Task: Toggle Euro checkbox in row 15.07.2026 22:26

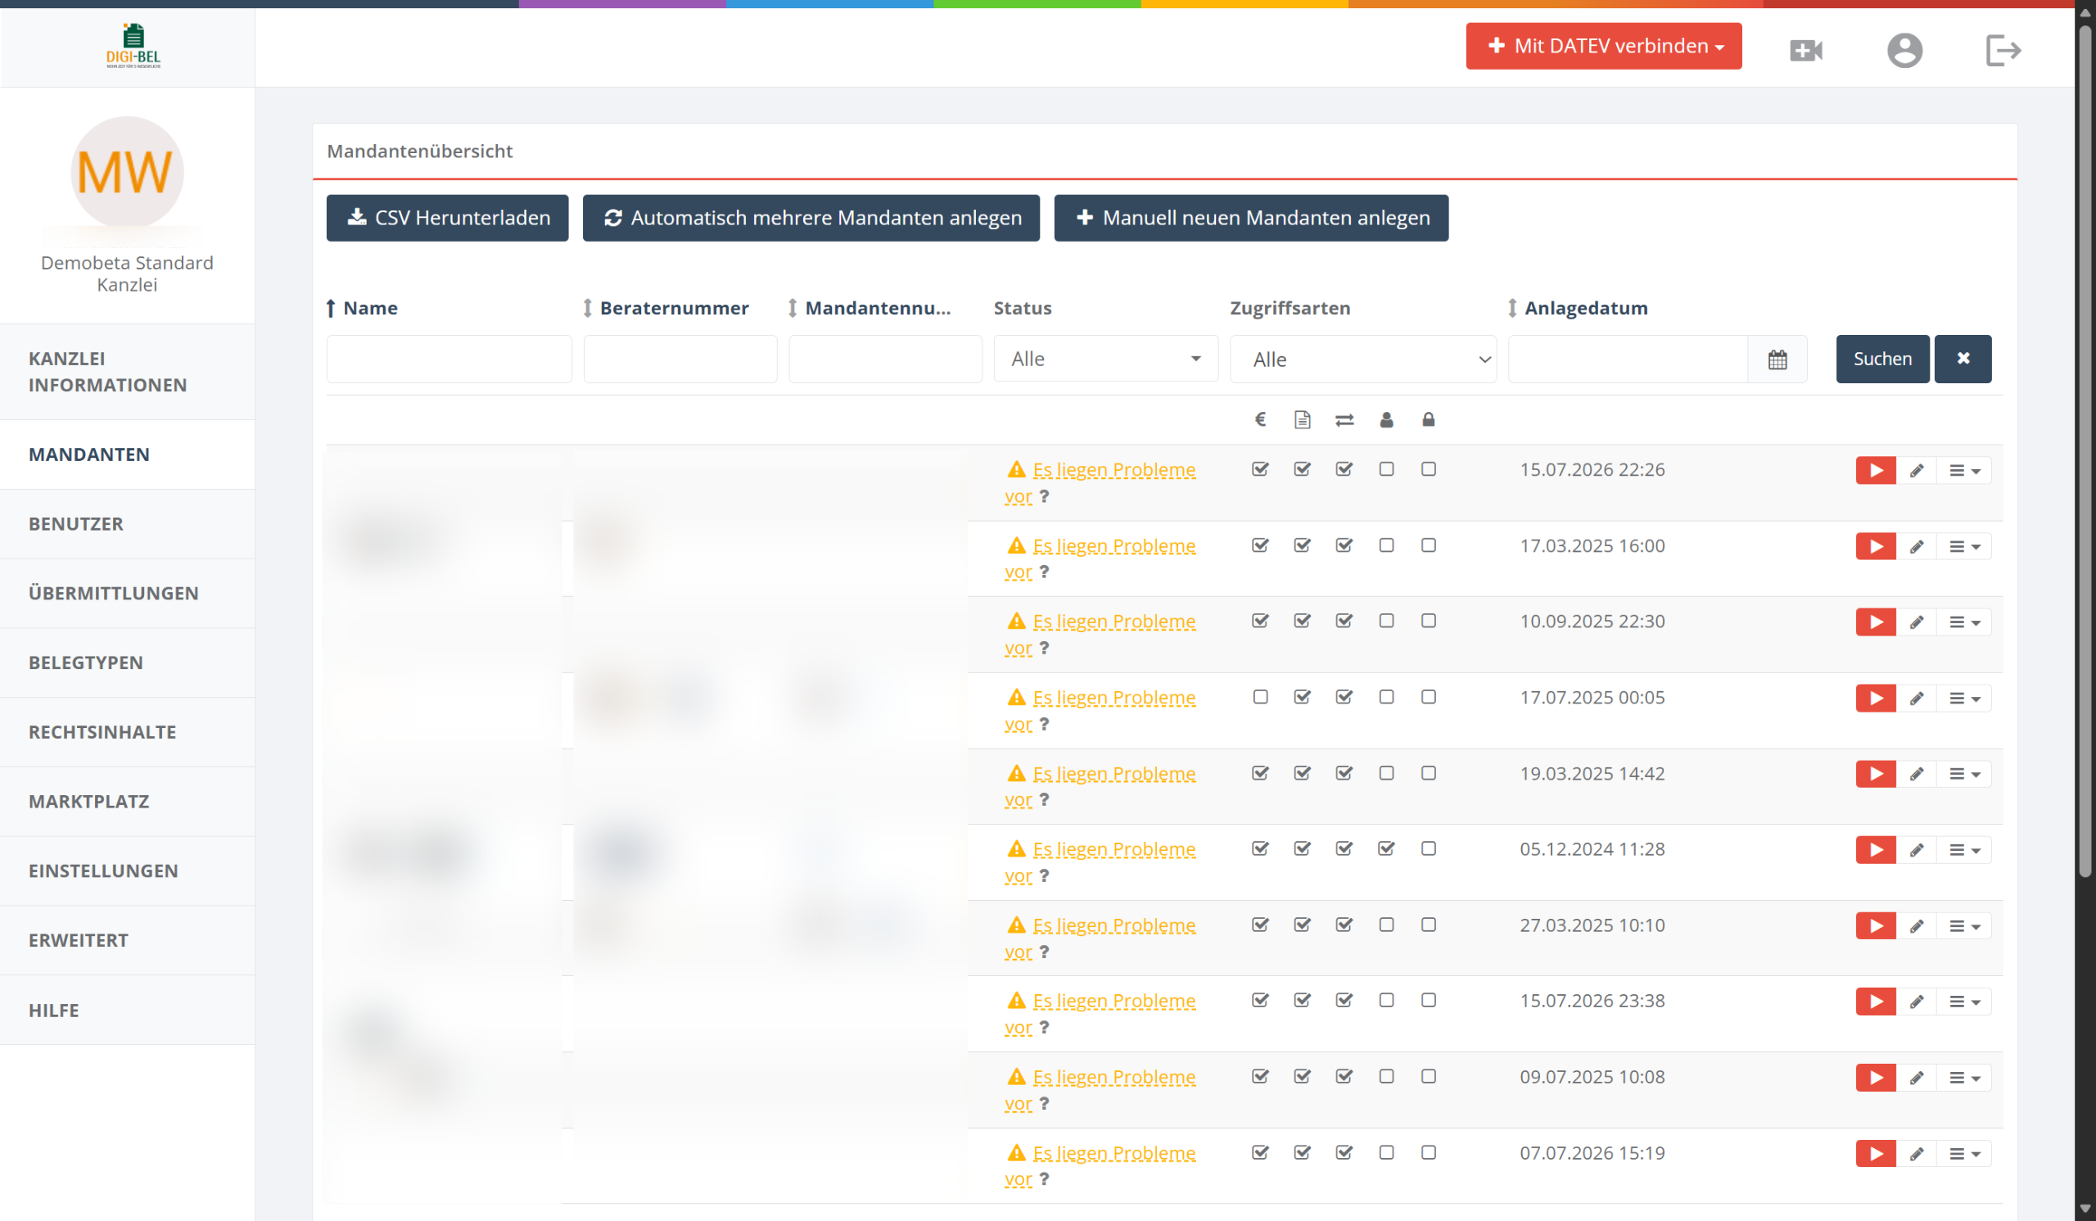Action: pyautogui.click(x=1260, y=469)
